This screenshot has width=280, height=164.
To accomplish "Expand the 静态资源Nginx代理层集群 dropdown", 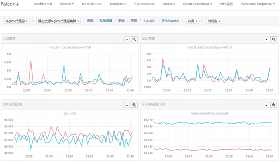I will click(58, 21).
